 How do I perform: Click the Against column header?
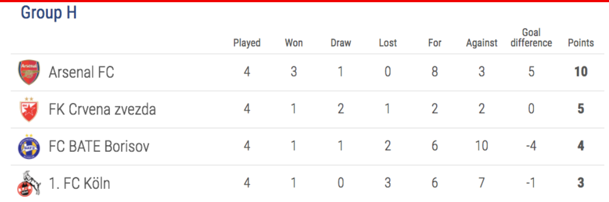[x=481, y=42]
